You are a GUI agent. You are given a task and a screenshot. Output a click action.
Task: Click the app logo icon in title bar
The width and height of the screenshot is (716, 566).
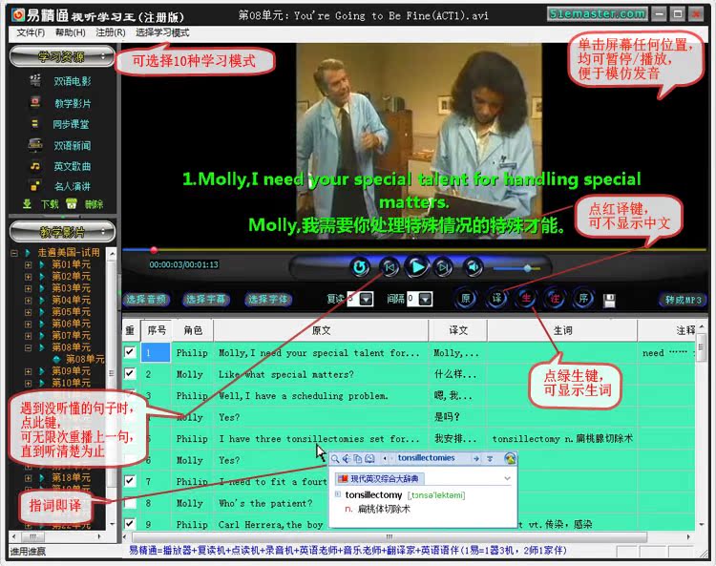[18, 15]
